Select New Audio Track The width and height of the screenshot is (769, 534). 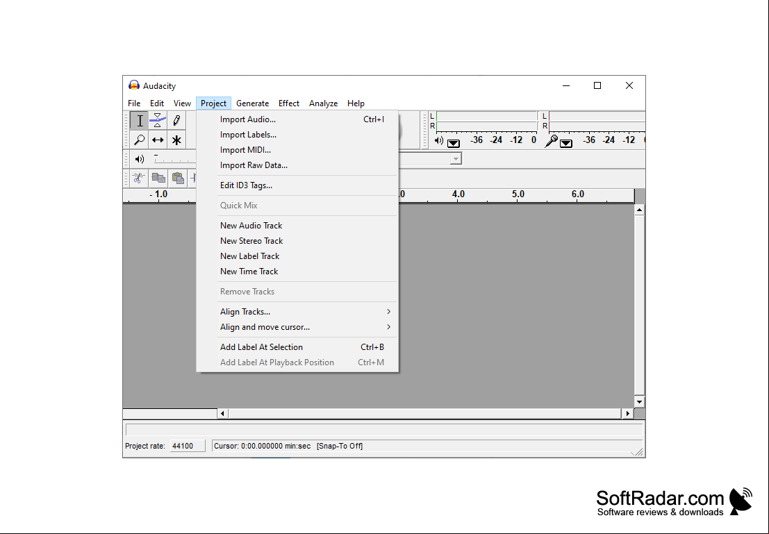pyautogui.click(x=297, y=225)
